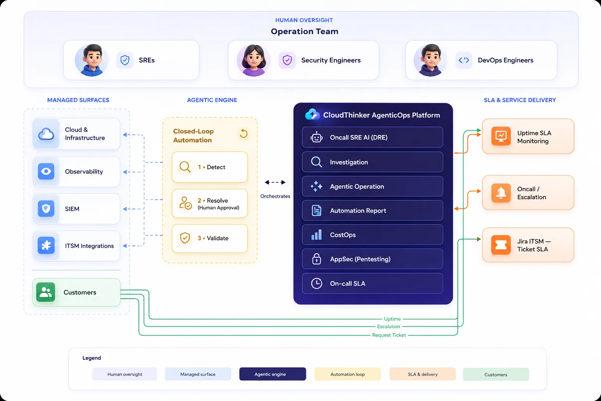Screen dimensions: 601x401
Task: Click the Uptime SLA Monitoring monitor icon
Action: point(501,136)
